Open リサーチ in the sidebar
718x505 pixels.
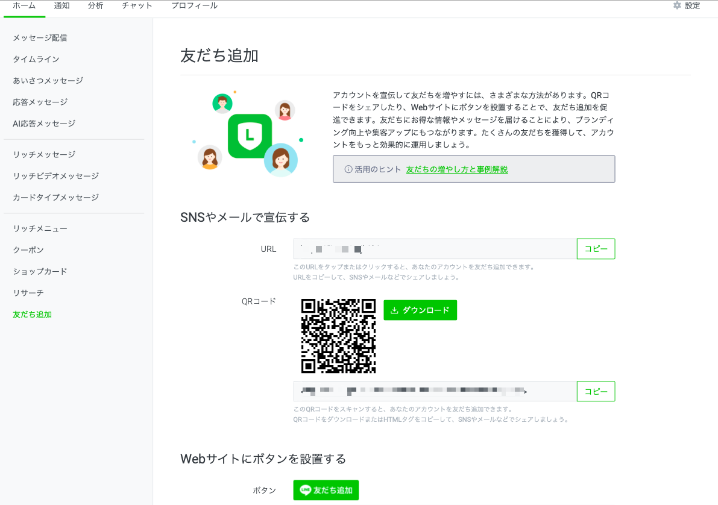pyautogui.click(x=28, y=293)
